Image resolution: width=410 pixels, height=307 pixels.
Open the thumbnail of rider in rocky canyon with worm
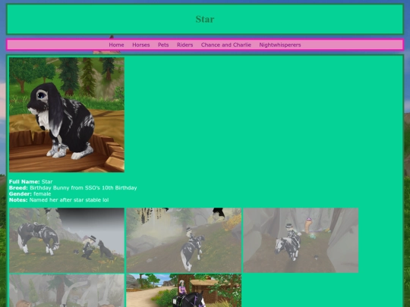click(301, 240)
